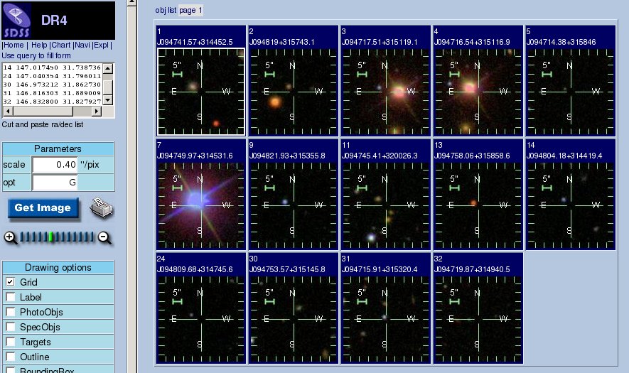Enable the PhotoObjs checkbox
Viewport: 629px width, 373px height.
(x=11, y=312)
